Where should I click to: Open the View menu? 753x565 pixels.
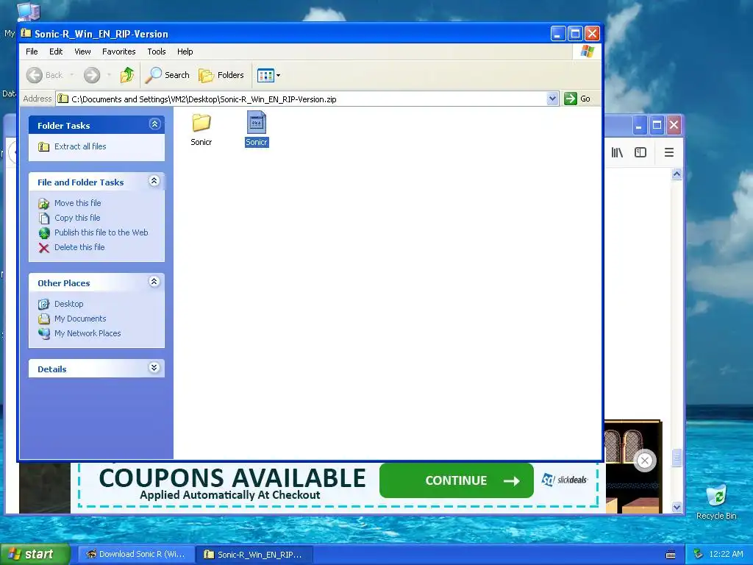point(82,51)
